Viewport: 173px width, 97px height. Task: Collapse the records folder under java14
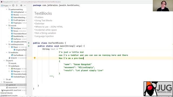click(6, 26)
